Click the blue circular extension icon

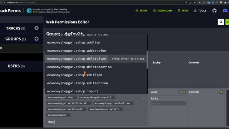click(x=213, y=3)
